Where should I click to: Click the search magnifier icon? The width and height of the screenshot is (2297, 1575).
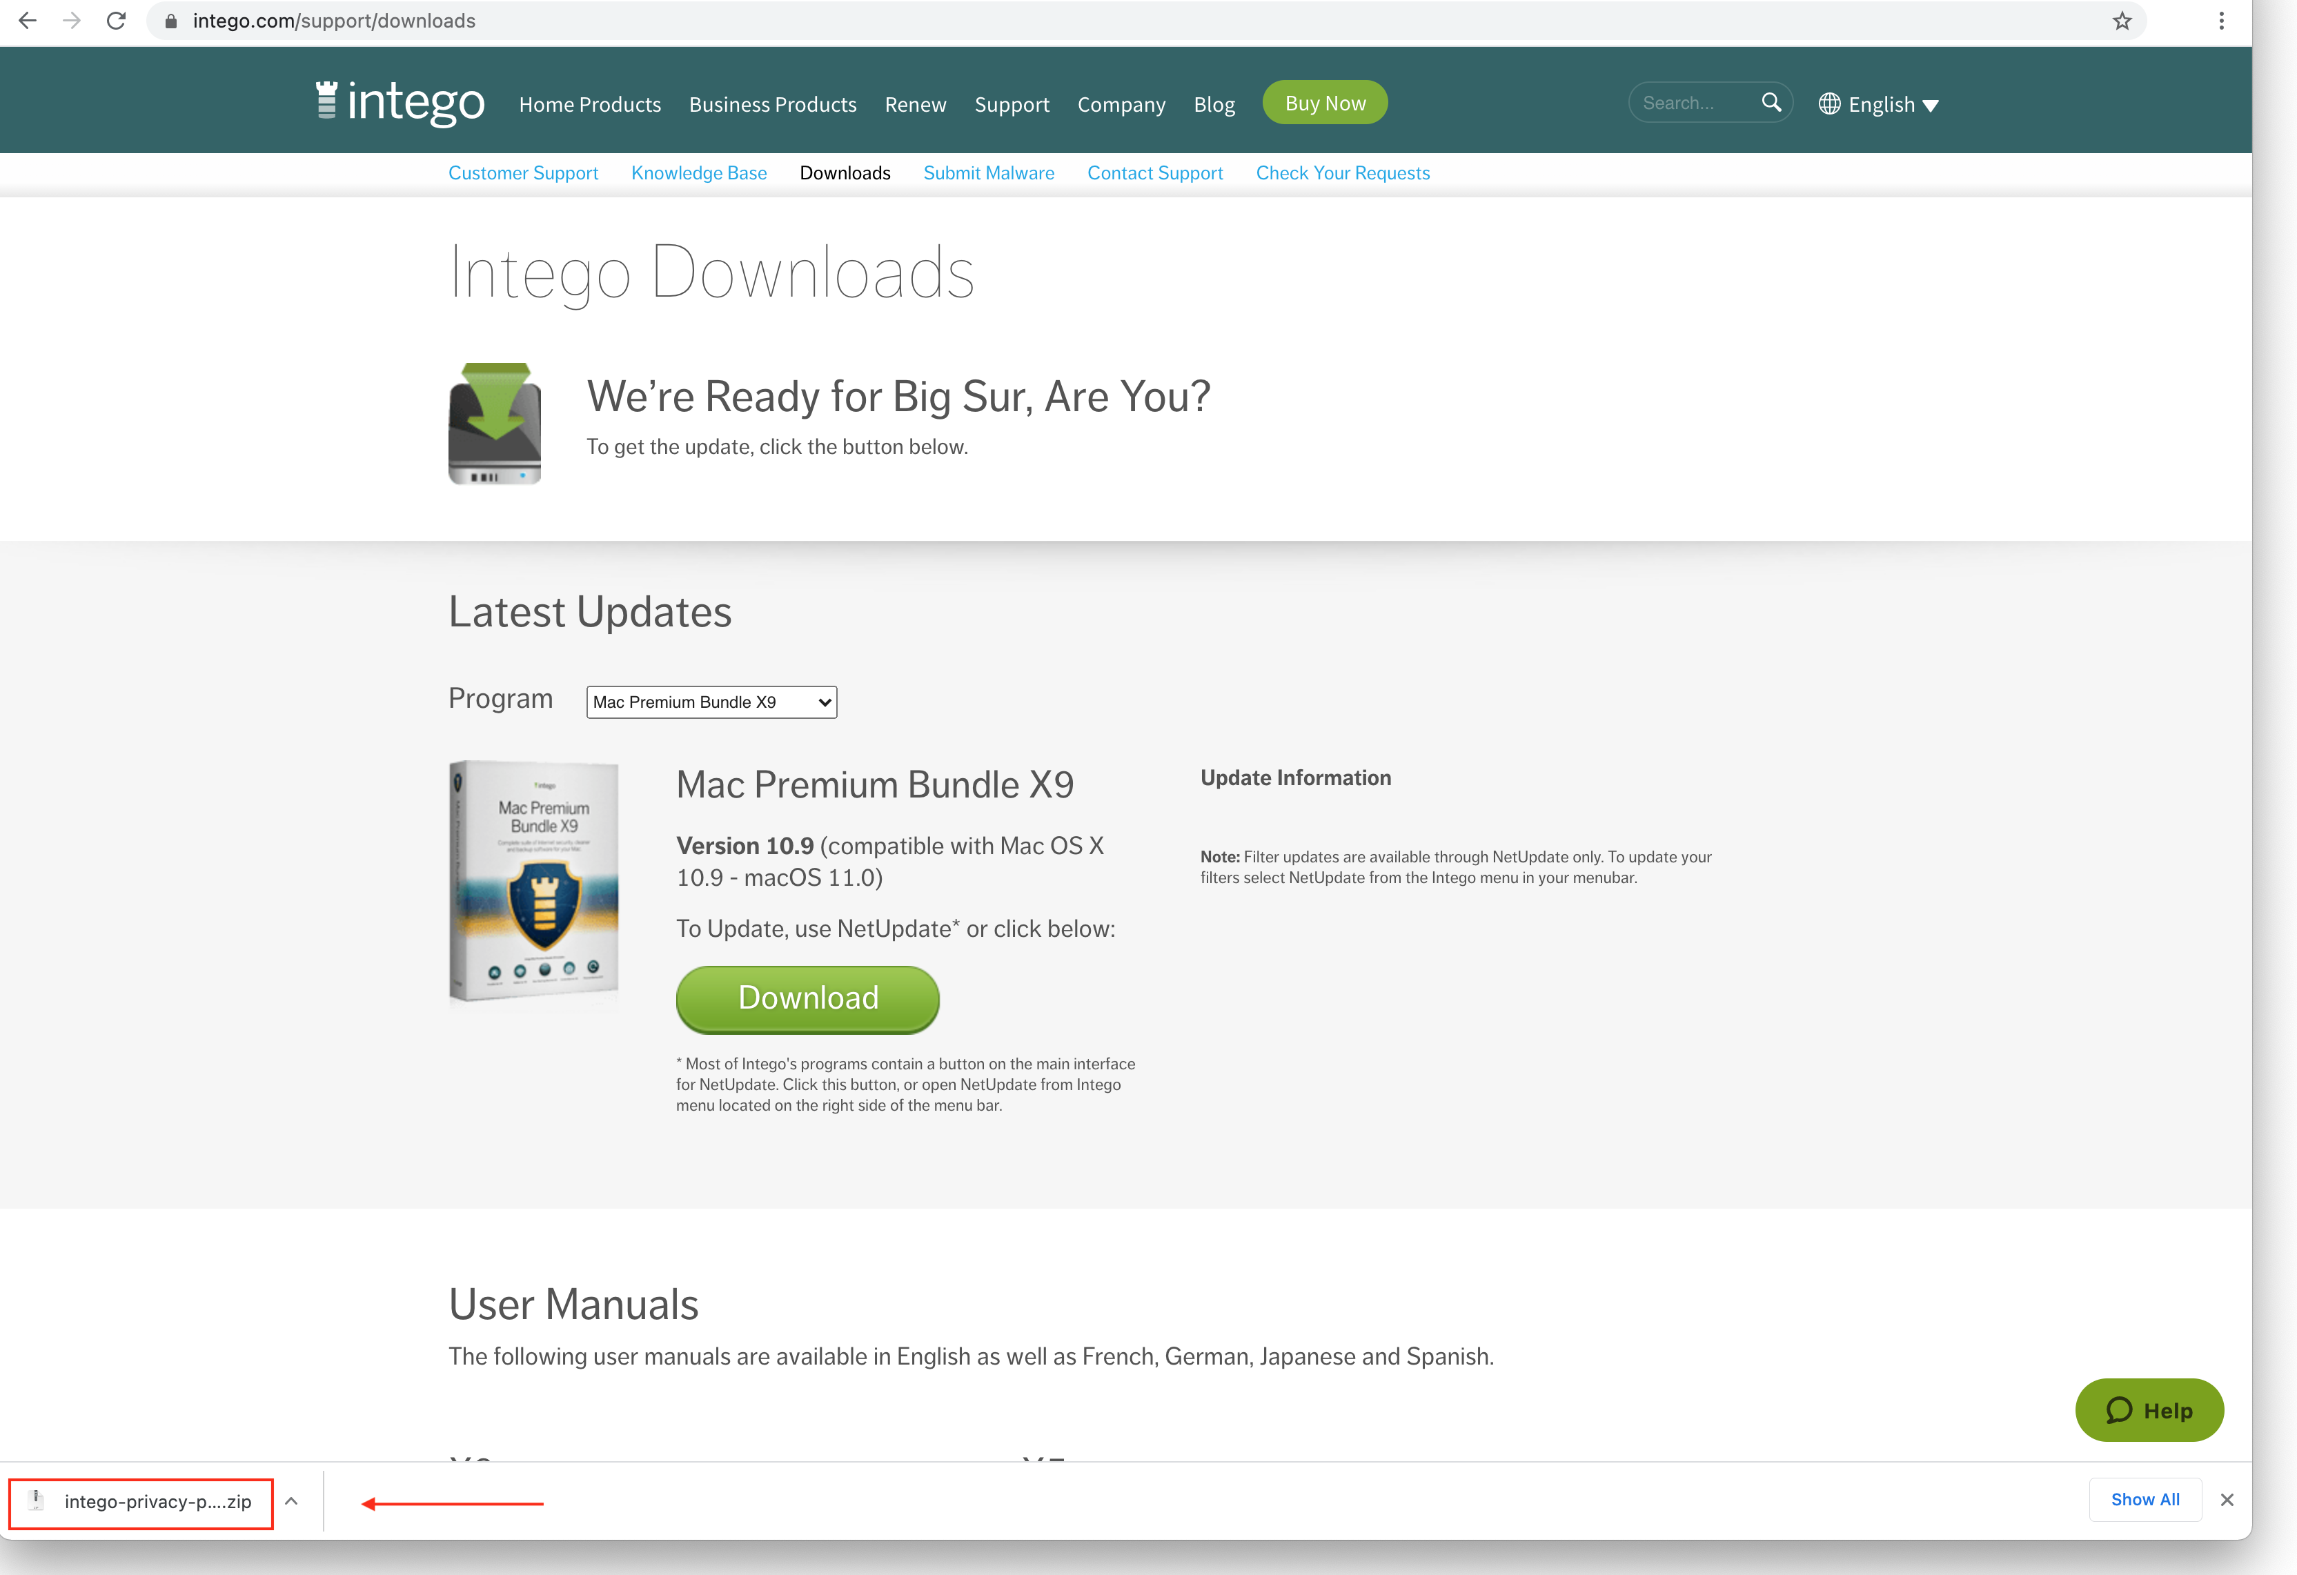1771,102
